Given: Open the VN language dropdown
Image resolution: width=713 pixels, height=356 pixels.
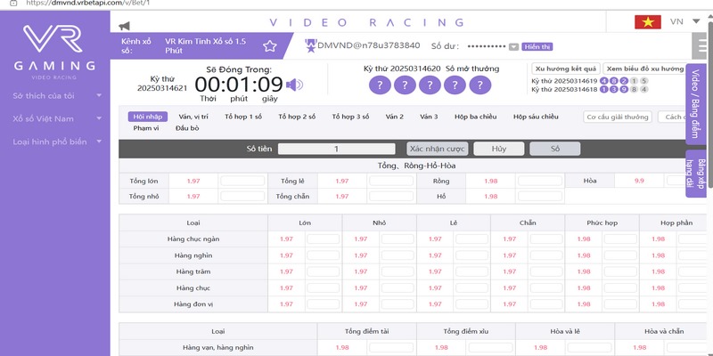Looking at the screenshot, I should 682,21.
